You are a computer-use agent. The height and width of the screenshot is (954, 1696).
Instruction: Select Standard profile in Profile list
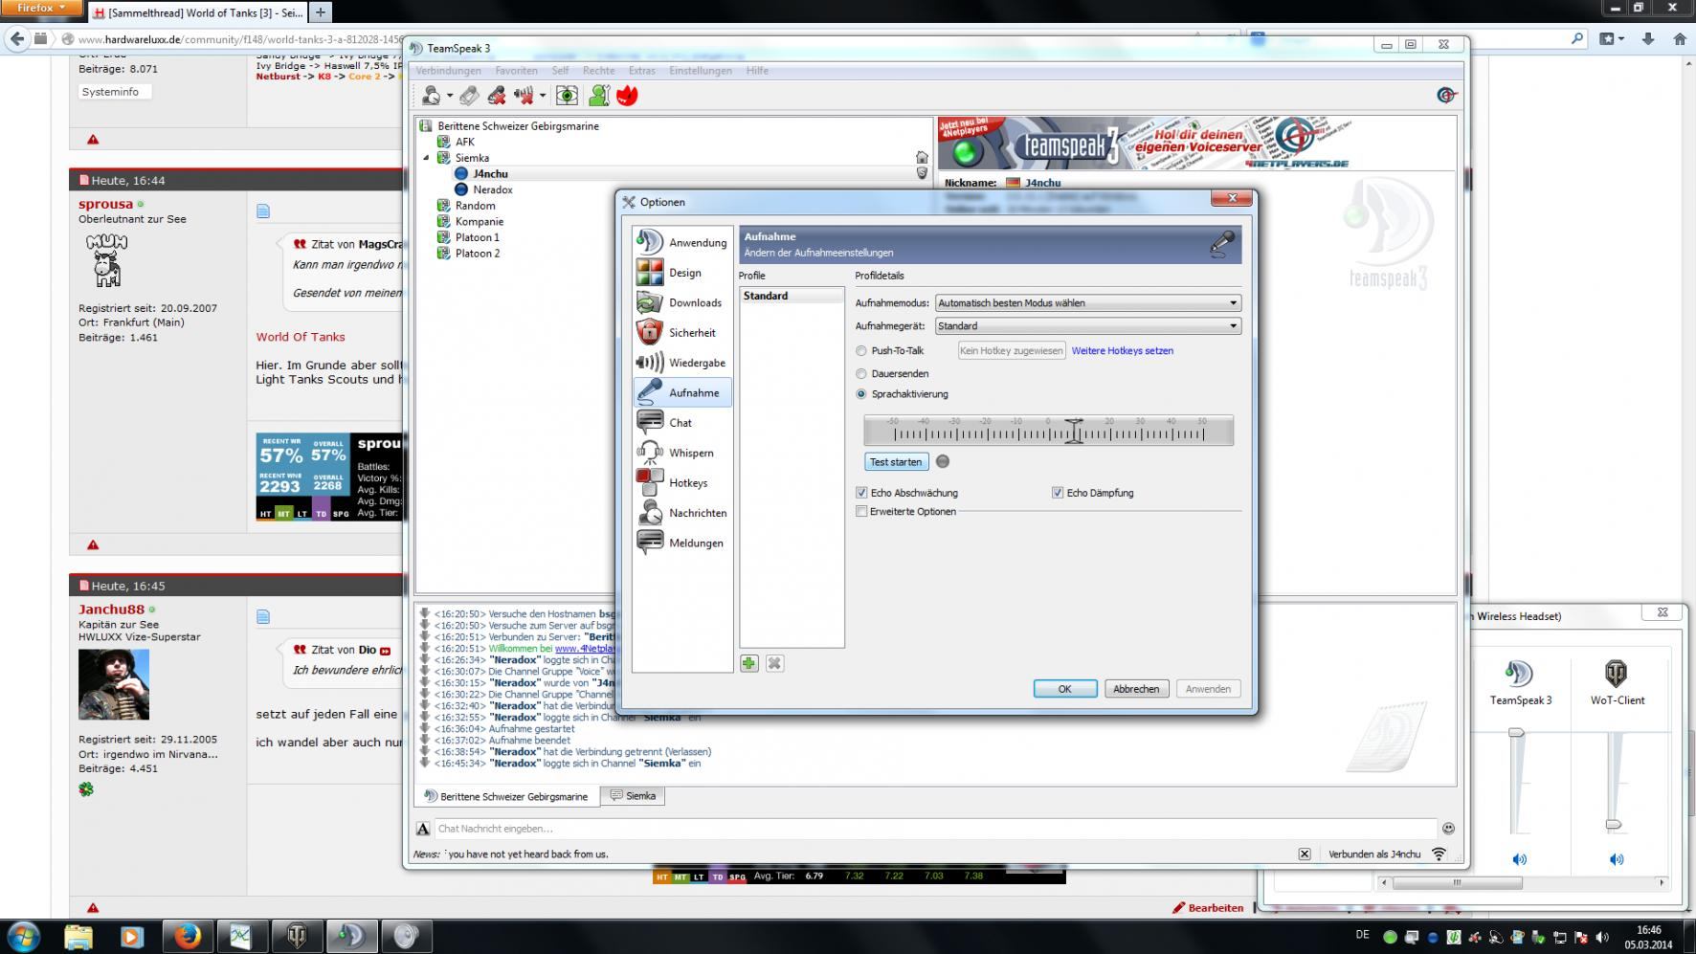click(791, 296)
